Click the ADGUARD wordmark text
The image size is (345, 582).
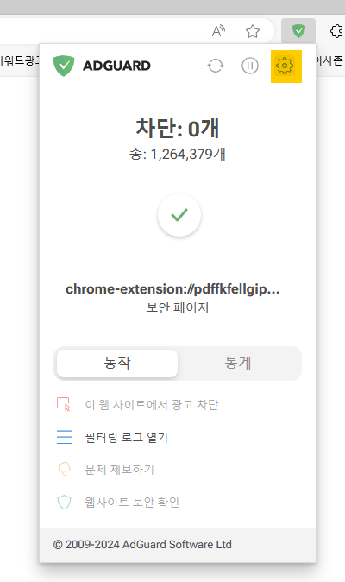point(116,66)
